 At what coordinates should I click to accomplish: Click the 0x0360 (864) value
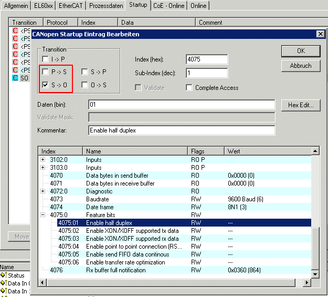click(245, 270)
